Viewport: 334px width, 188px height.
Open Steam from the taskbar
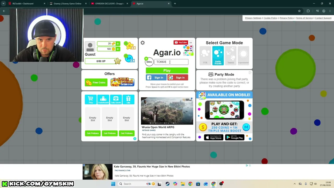167,184
